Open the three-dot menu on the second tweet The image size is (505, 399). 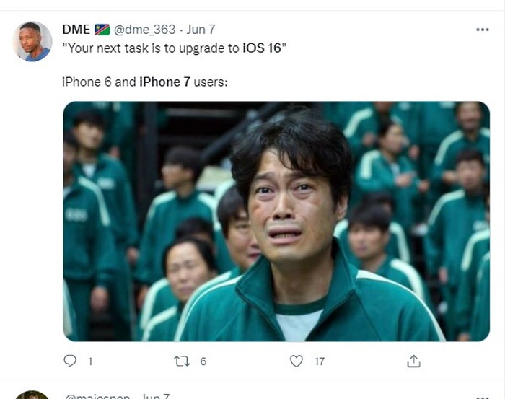pos(482,397)
